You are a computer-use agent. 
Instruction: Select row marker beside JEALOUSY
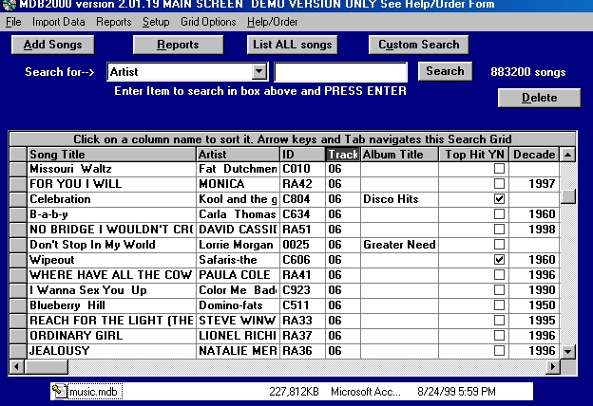click(x=17, y=351)
